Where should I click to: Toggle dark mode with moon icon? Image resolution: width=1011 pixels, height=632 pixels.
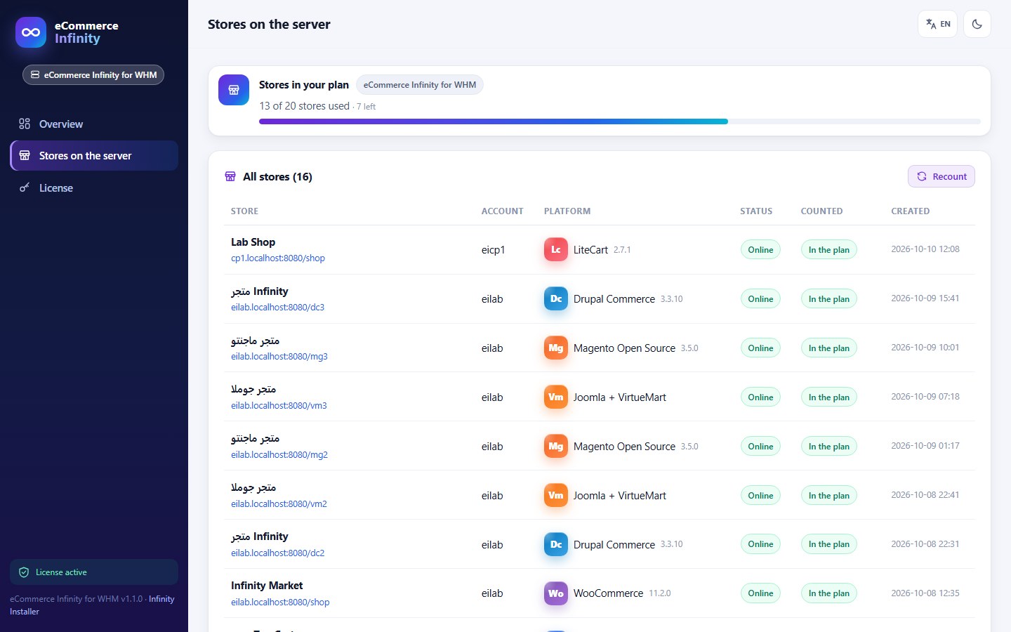coord(977,24)
